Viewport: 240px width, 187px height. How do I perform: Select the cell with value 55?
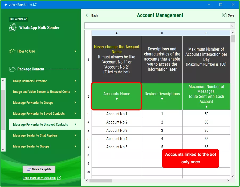click(206, 139)
